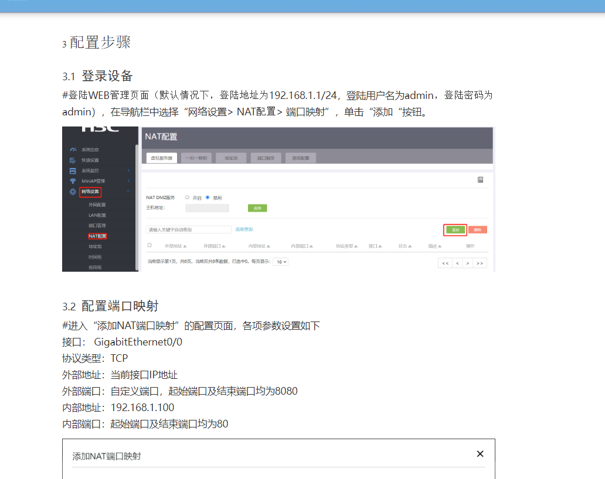Collapse the 网络设置 chevron

point(128,191)
